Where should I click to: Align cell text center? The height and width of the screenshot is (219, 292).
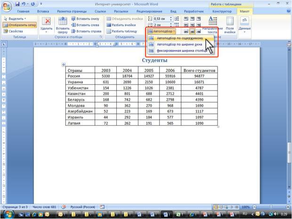(x=192, y=25)
